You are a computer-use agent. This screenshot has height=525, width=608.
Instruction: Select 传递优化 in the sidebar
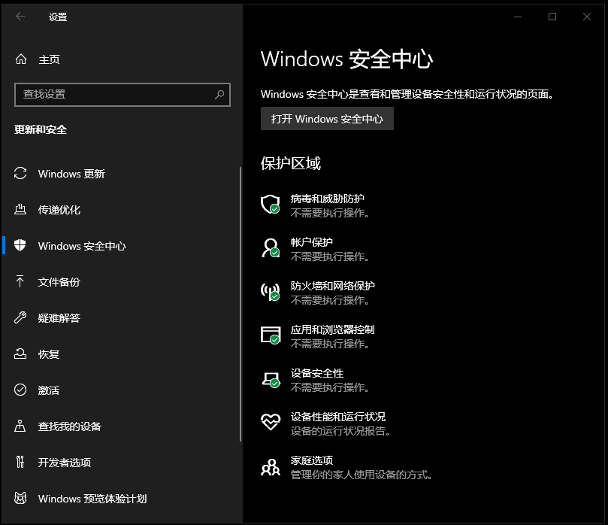[59, 210]
